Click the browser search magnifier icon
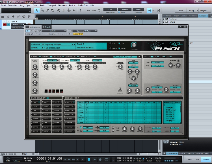The image size is (212, 164). pos(211,16)
